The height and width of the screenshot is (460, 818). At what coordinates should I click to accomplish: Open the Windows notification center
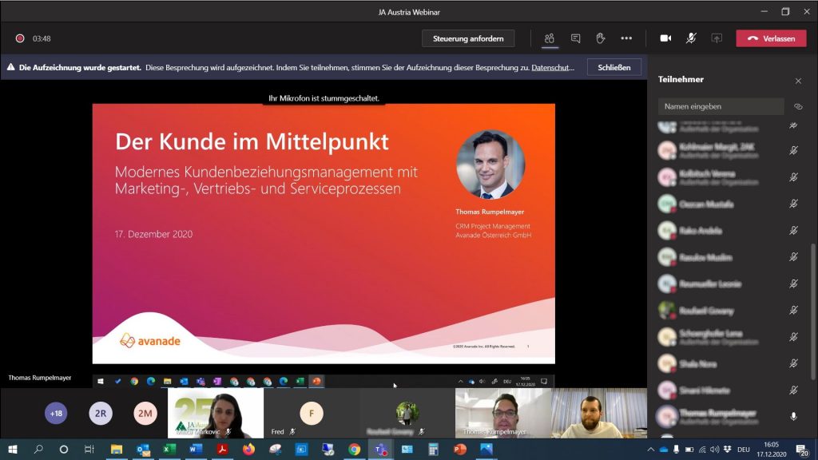(x=802, y=450)
